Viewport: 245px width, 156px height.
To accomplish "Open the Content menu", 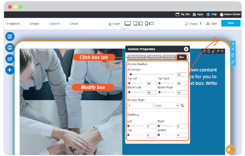I will point(54,24).
